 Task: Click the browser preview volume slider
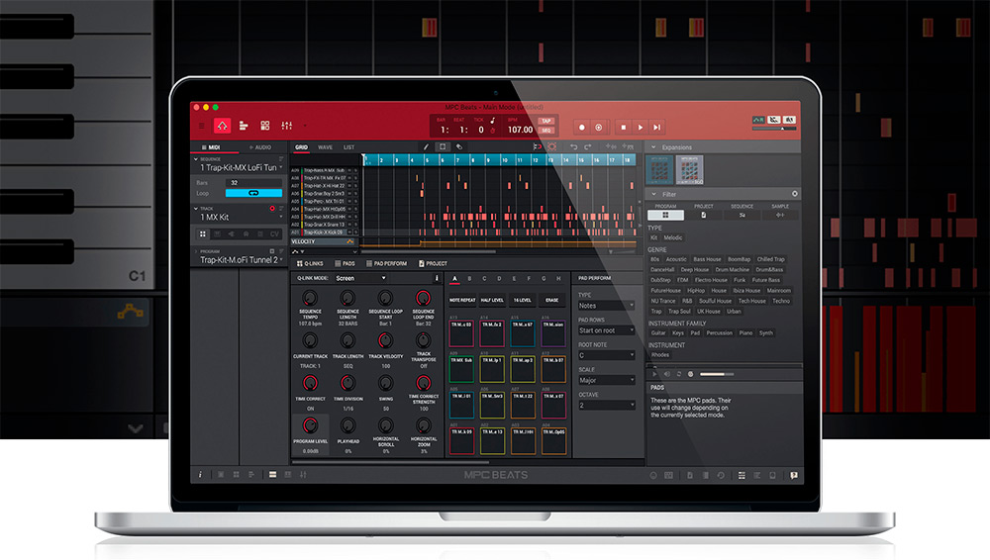point(717,374)
